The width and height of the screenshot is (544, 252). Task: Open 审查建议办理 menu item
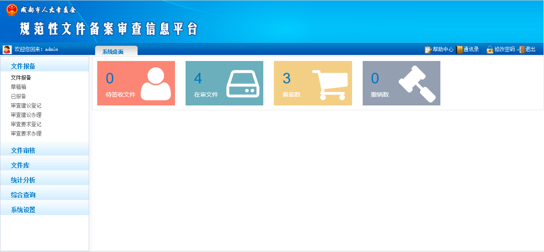26,115
